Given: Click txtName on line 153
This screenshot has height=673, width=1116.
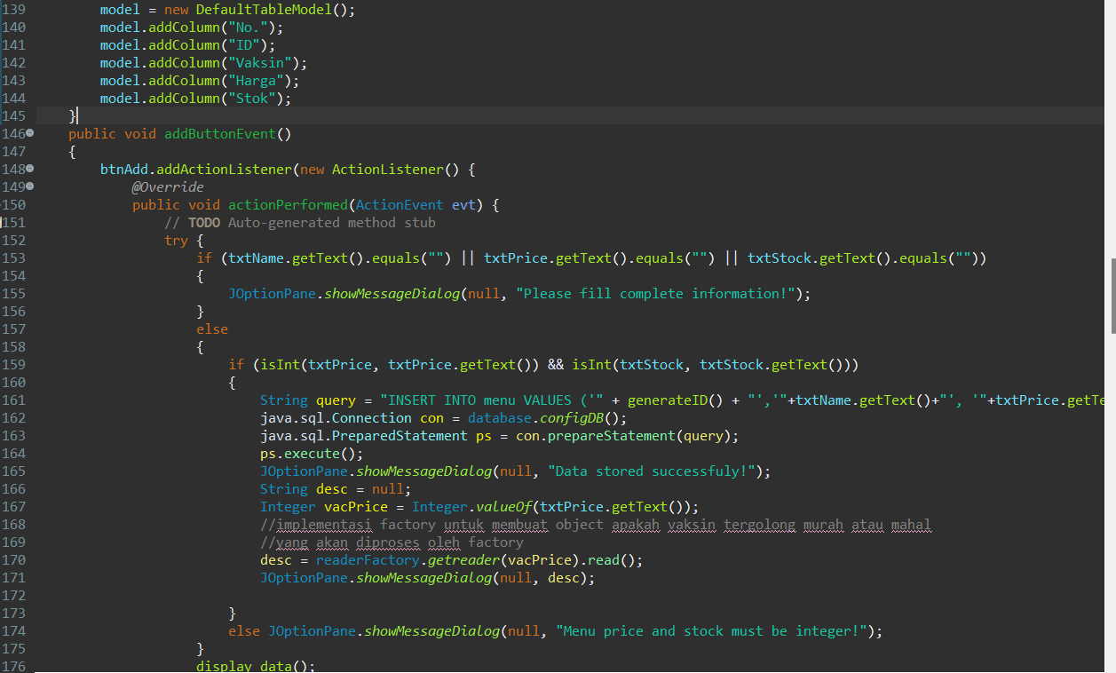Looking at the screenshot, I should 256,258.
